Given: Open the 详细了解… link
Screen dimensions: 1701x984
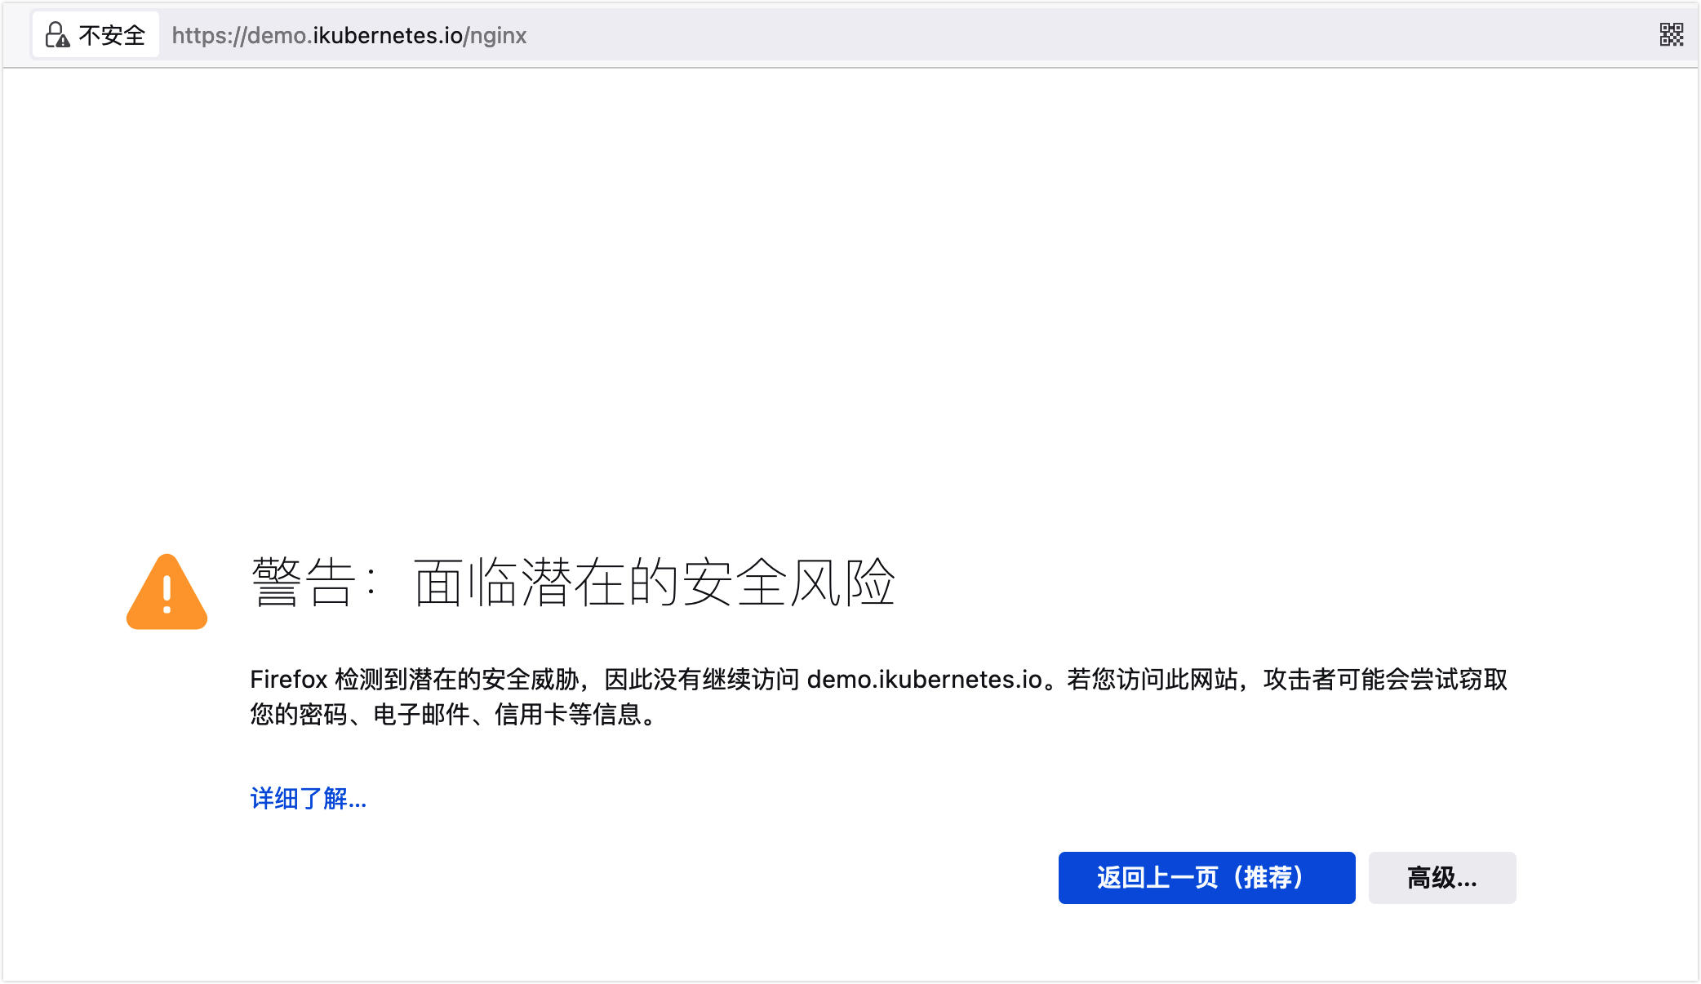Looking at the screenshot, I should point(309,798).
